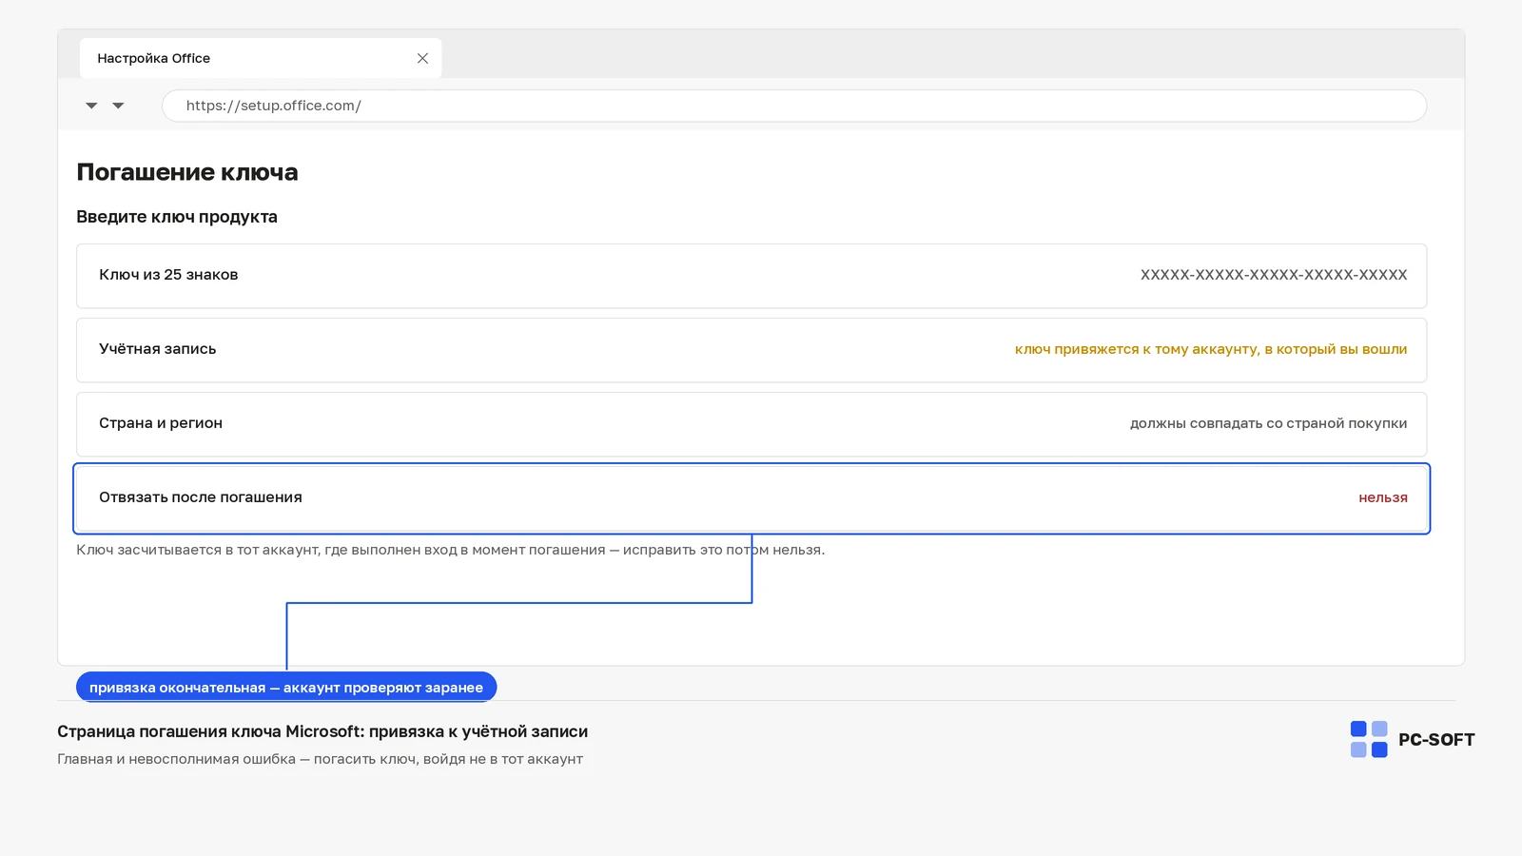The width and height of the screenshot is (1522, 856).
Task: Click the subtitle Главная и невосполнимая ошибка
Action: click(x=320, y=759)
